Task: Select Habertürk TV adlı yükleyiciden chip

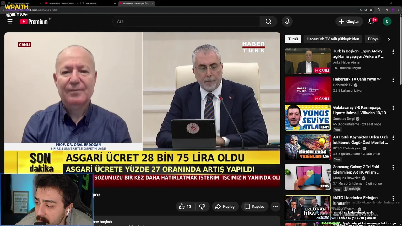Action: pos(333,39)
